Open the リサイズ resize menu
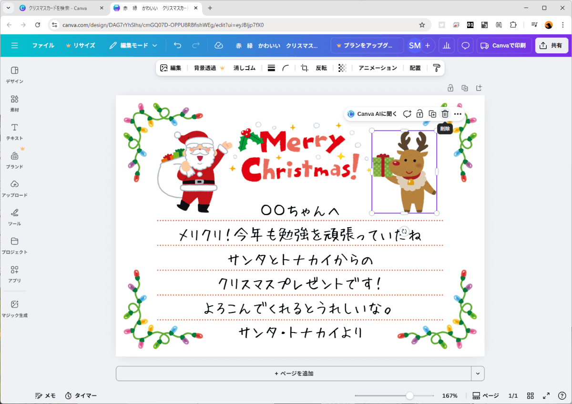 (81, 45)
